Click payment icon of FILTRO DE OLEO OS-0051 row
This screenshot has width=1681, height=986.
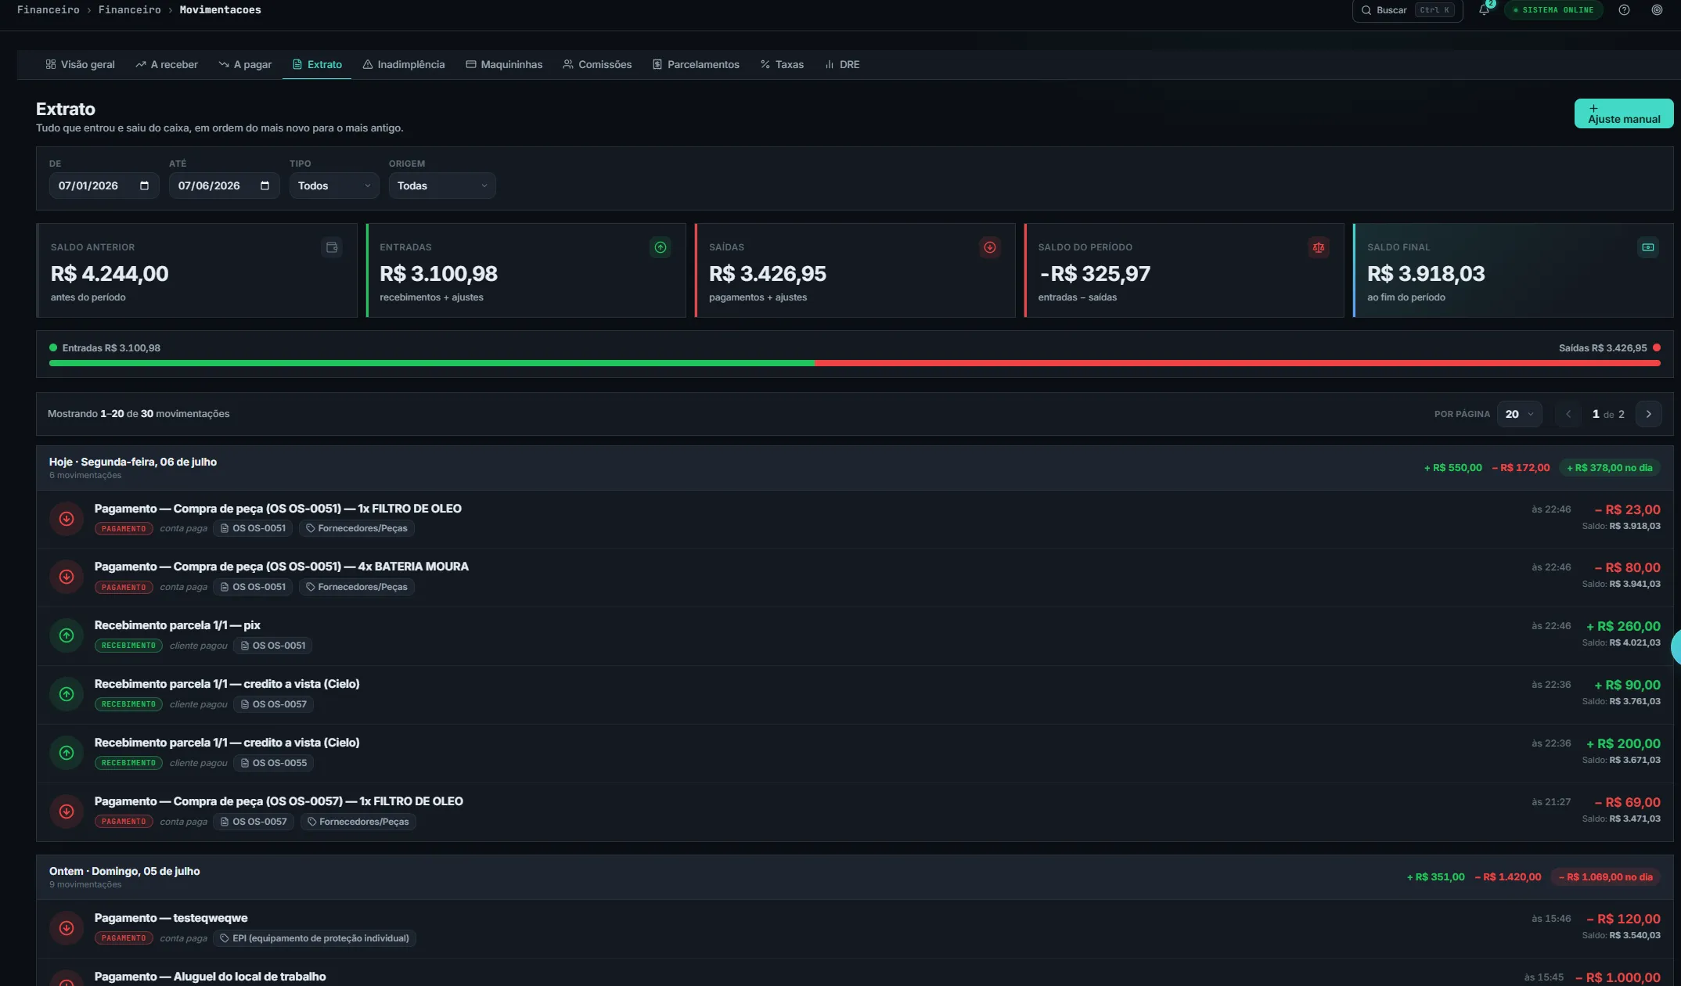coord(67,519)
